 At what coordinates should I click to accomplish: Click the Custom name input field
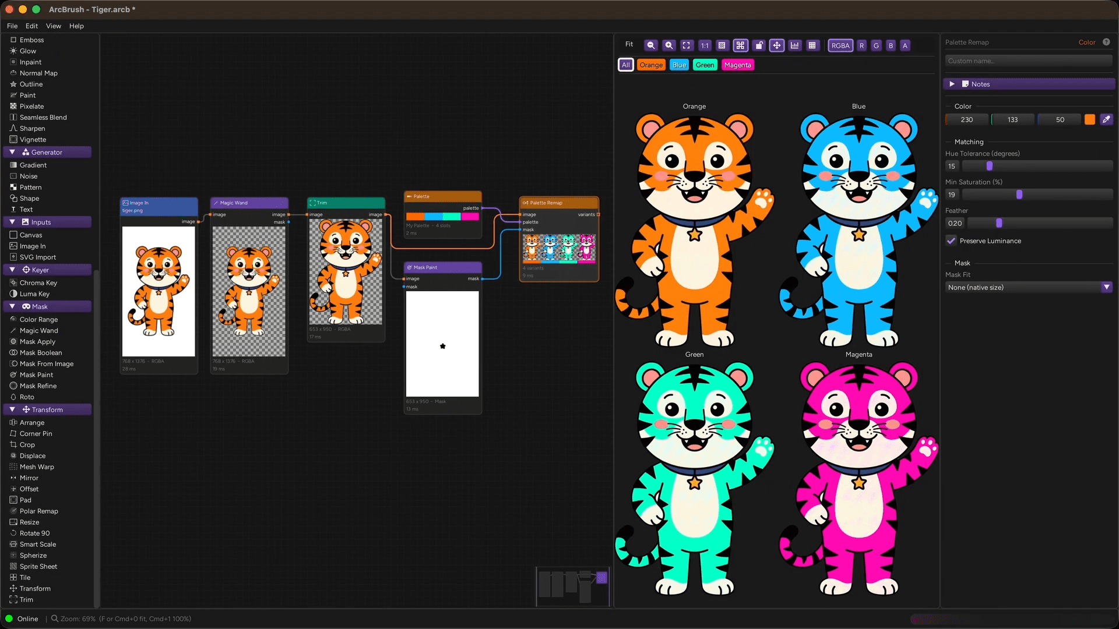[1029, 61]
